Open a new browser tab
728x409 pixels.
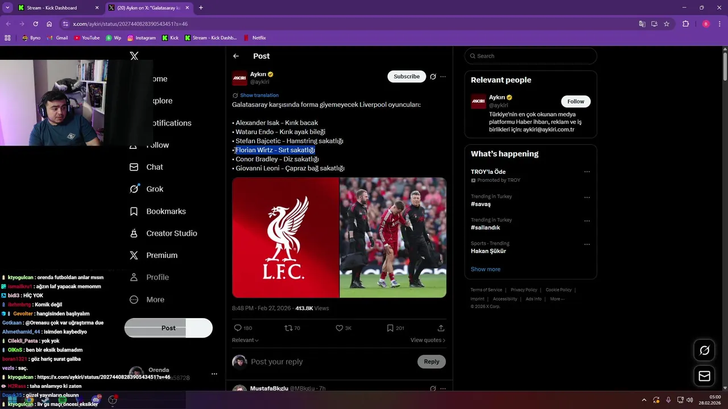click(201, 8)
